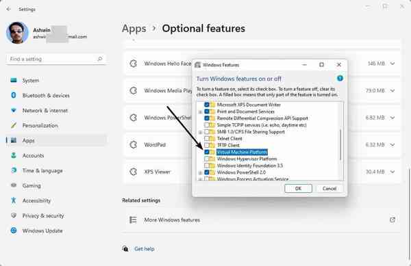Click the Privacy & security shield icon

tap(14, 215)
